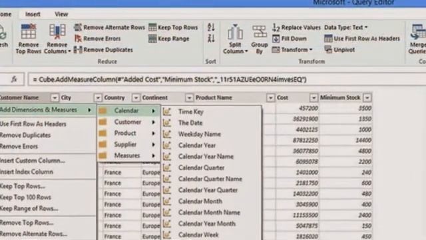Viewport: 426px width, 240px height.
Task: Click the Minimum Stock cell 14400
Action: coord(345,141)
